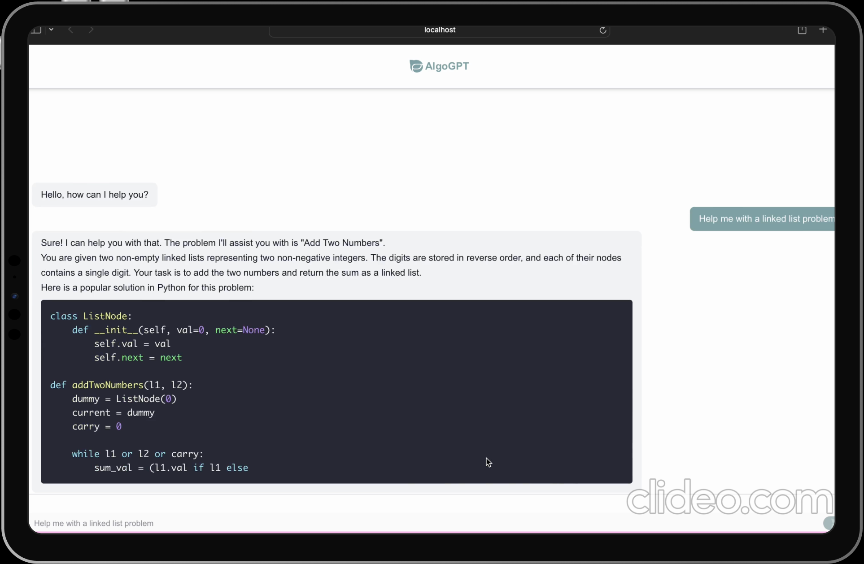Screen dimensions: 864x564
Task: Open a new tab with the plus icon
Action: [823, 30]
